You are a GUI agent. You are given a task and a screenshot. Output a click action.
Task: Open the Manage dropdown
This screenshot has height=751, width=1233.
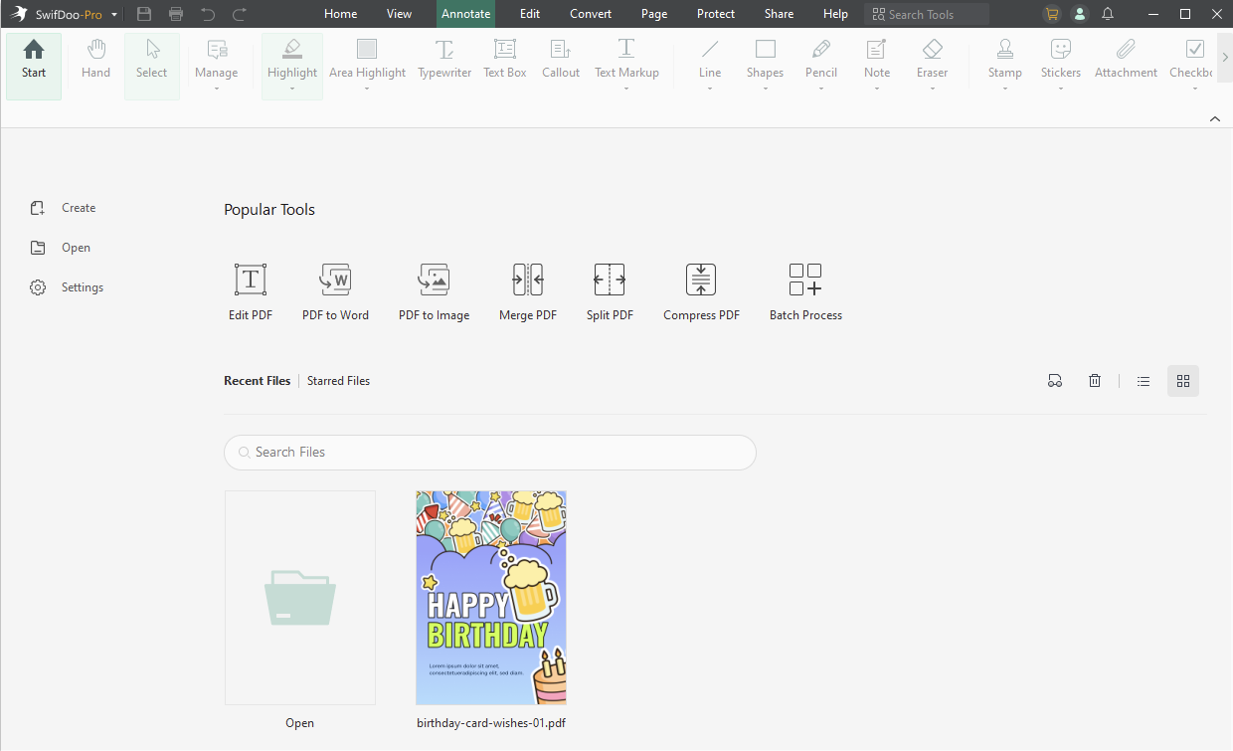pos(217,90)
